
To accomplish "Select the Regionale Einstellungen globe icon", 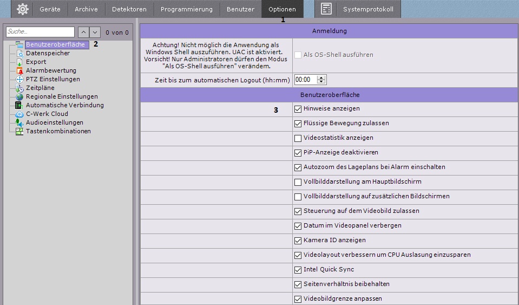I will tap(19, 96).
